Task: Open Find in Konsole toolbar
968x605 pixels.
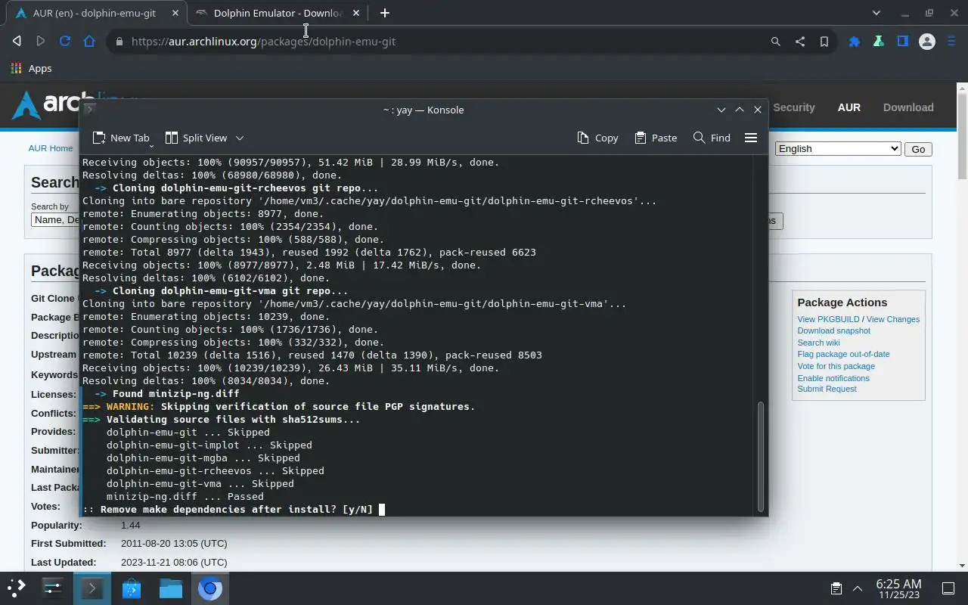Action: [x=712, y=138]
